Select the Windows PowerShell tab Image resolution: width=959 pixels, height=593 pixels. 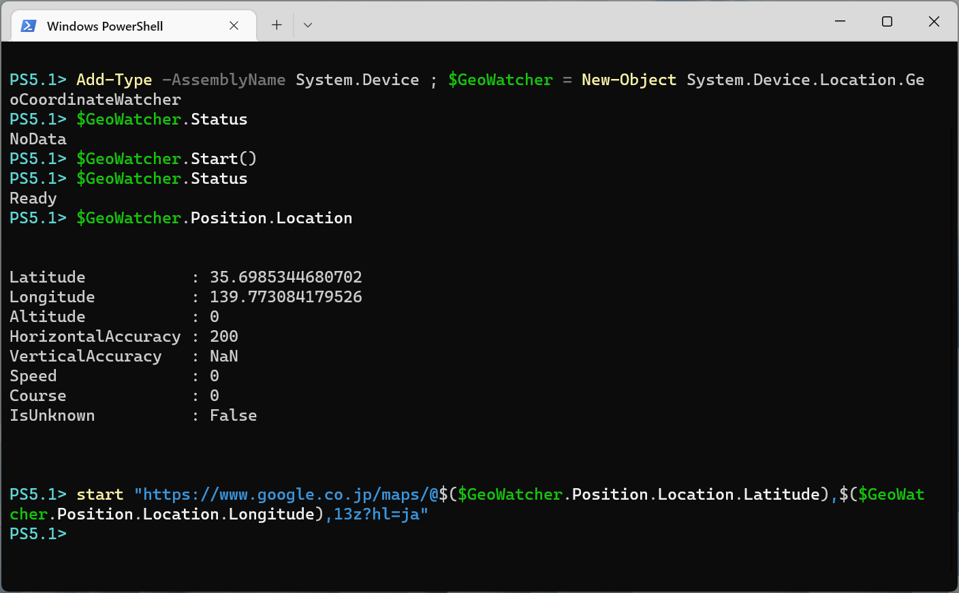click(105, 26)
